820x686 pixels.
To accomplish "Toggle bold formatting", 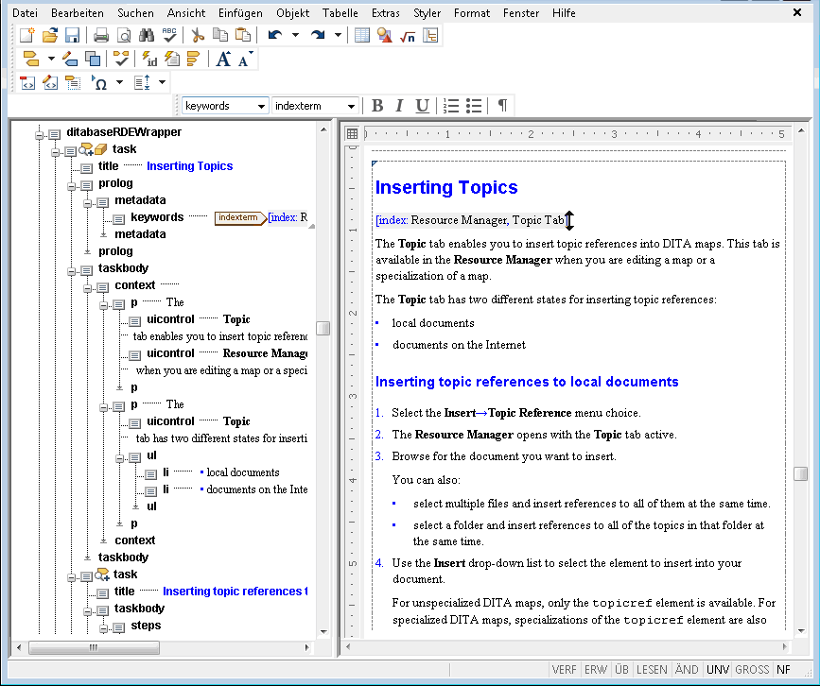I will pyautogui.click(x=377, y=106).
